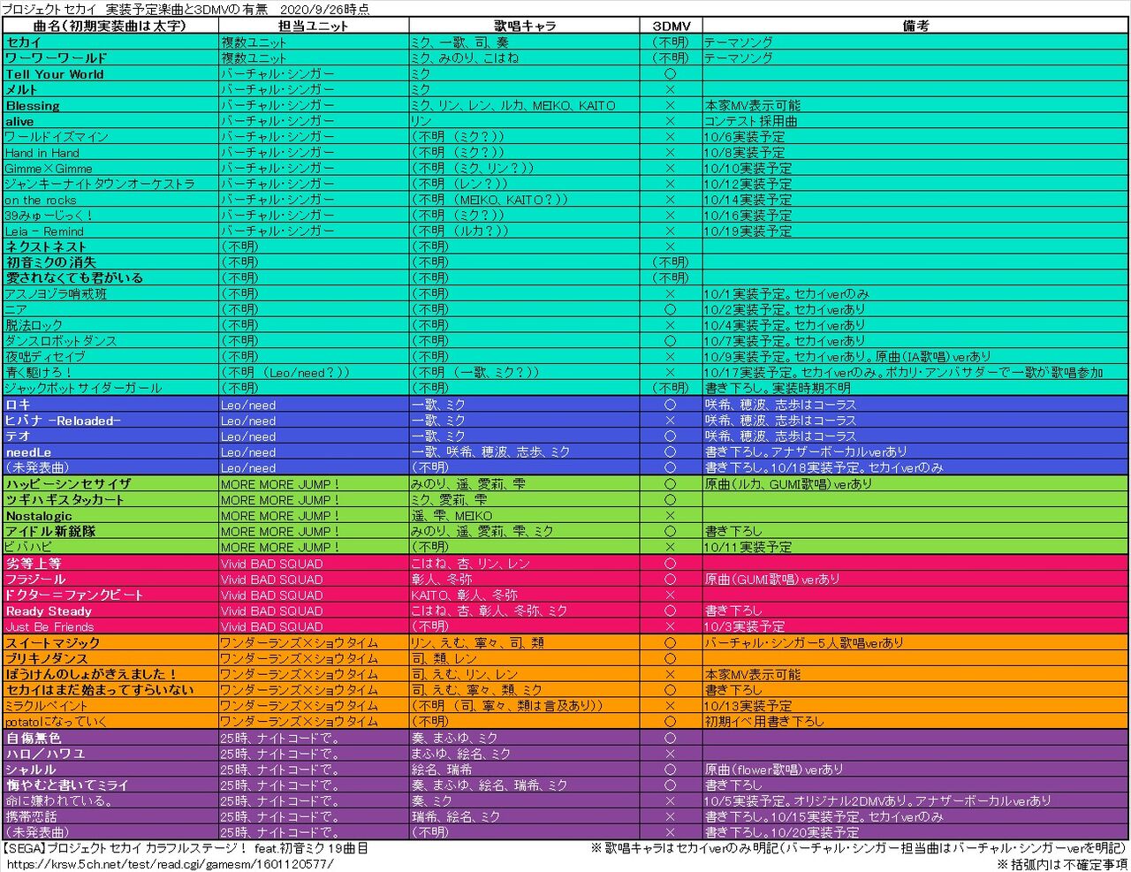Select the Leia - Remind song cell
The image size is (1131, 872).
click(110, 231)
